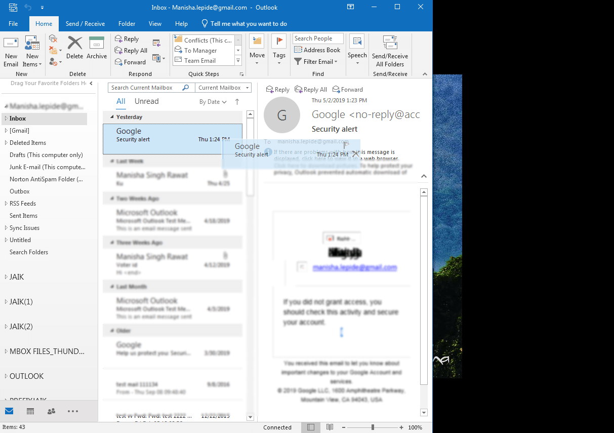Open the More respond actions dropdown
The width and height of the screenshot is (614, 433).
coord(159,58)
